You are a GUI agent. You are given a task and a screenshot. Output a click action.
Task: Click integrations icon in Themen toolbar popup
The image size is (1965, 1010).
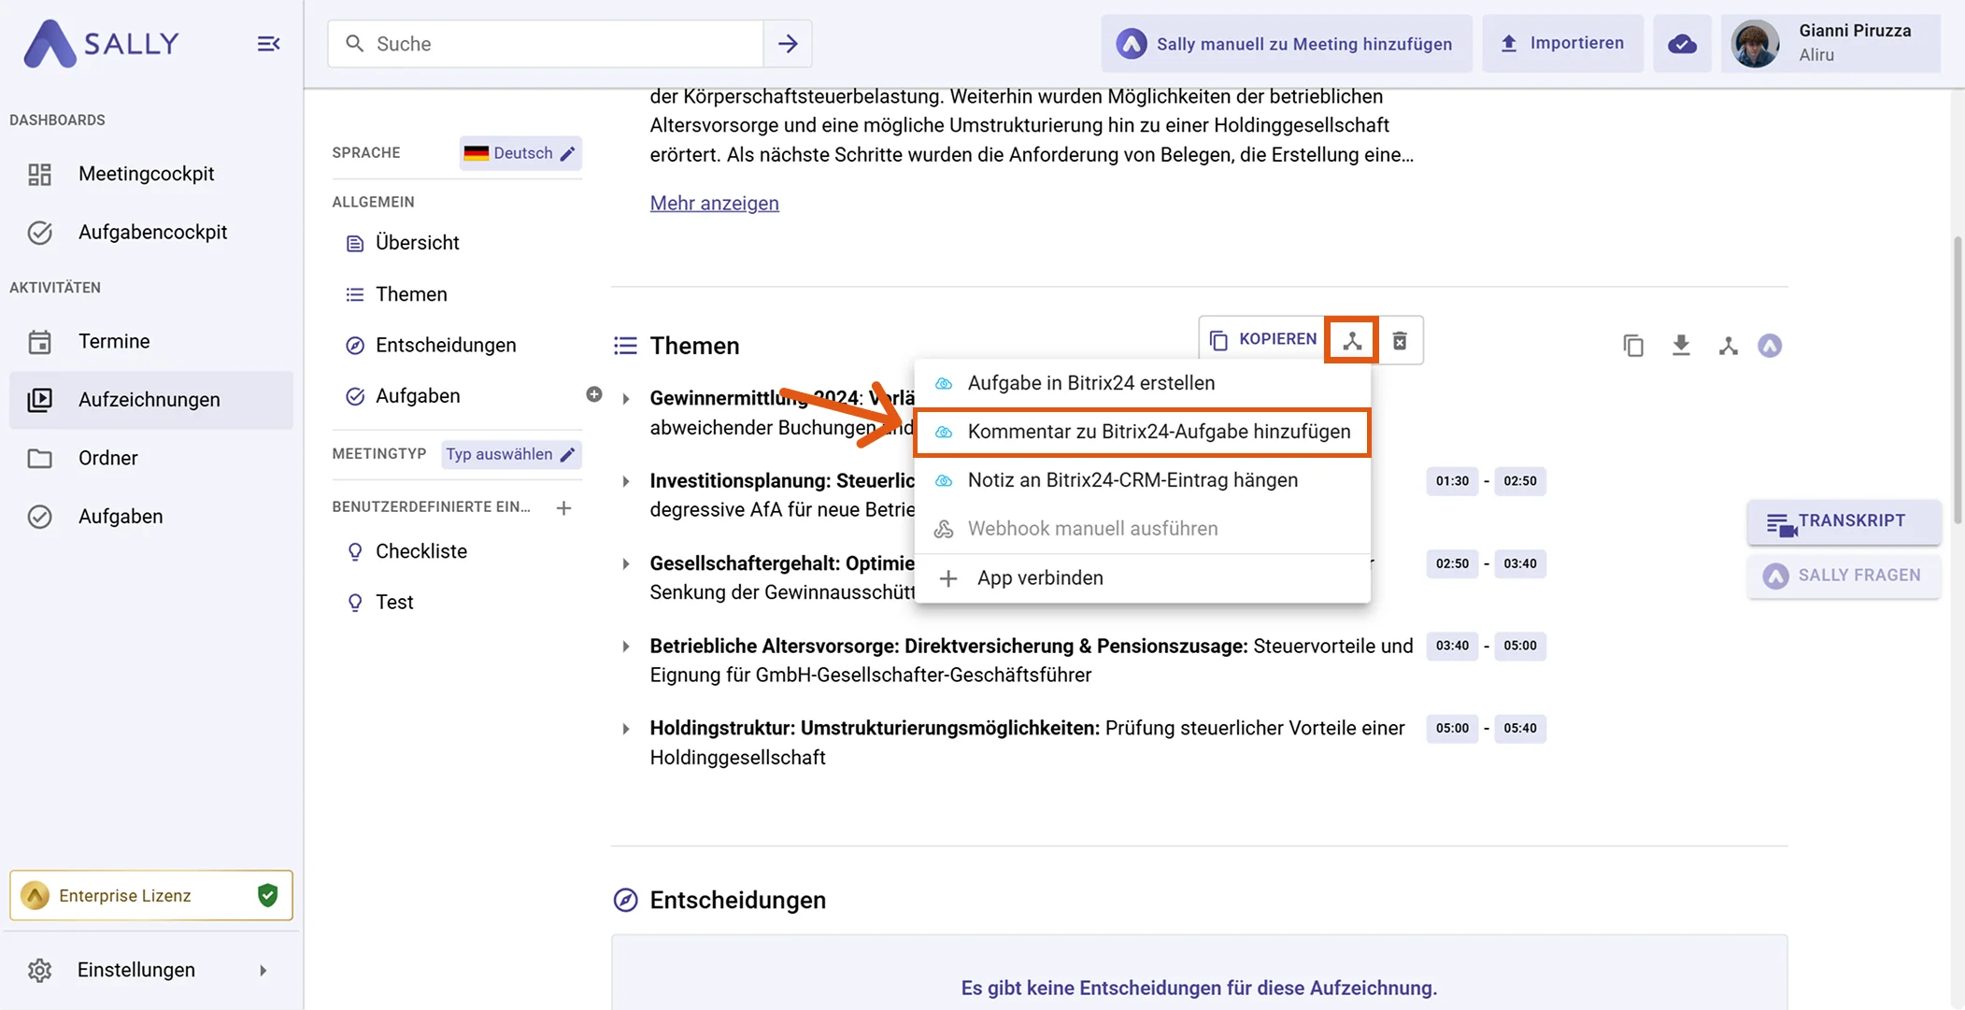[x=1352, y=340]
